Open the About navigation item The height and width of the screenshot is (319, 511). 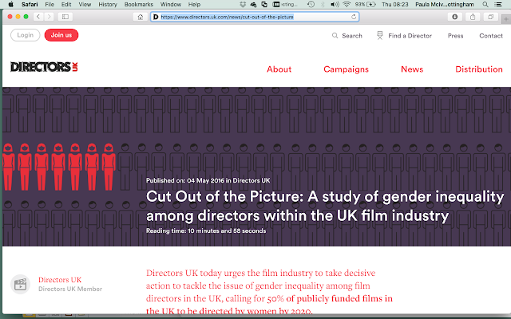tap(279, 69)
